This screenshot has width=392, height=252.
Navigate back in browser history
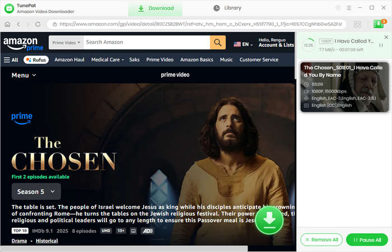18,24
